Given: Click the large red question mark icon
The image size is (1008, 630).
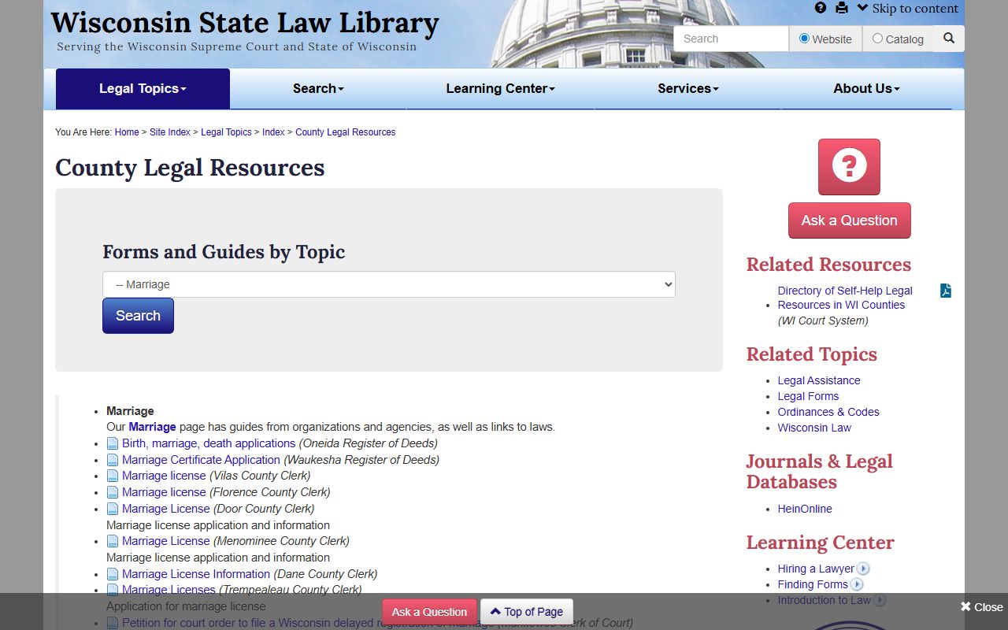Looking at the screenshot, I should 849,167.
